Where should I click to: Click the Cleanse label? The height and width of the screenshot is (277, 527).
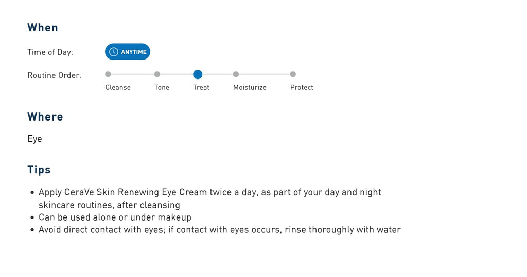pyautogui.click(x=118, y=87)
